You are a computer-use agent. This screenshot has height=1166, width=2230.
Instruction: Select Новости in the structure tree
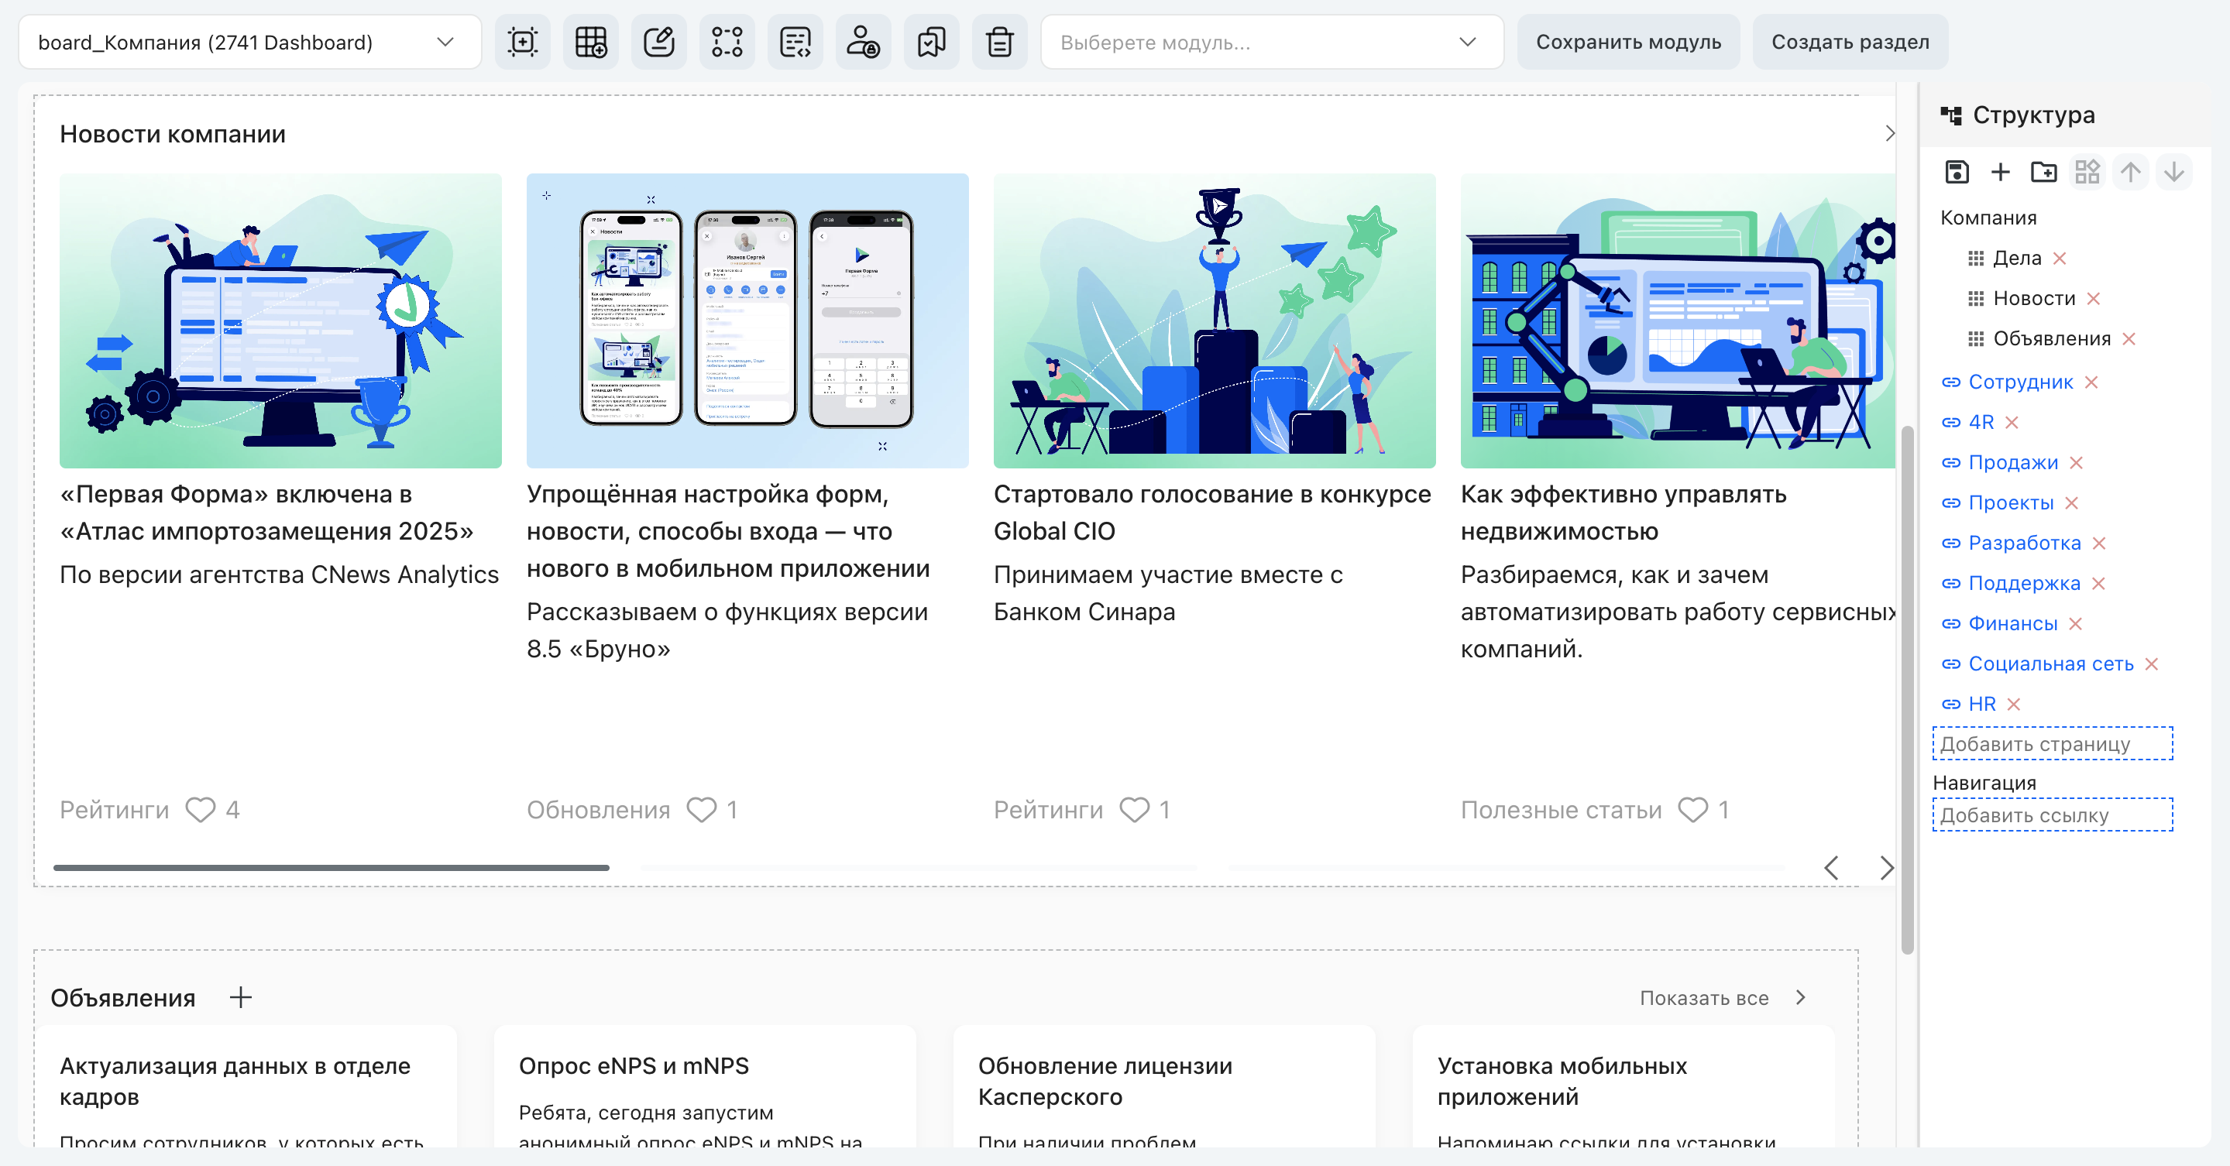(x=2034, y=298)
